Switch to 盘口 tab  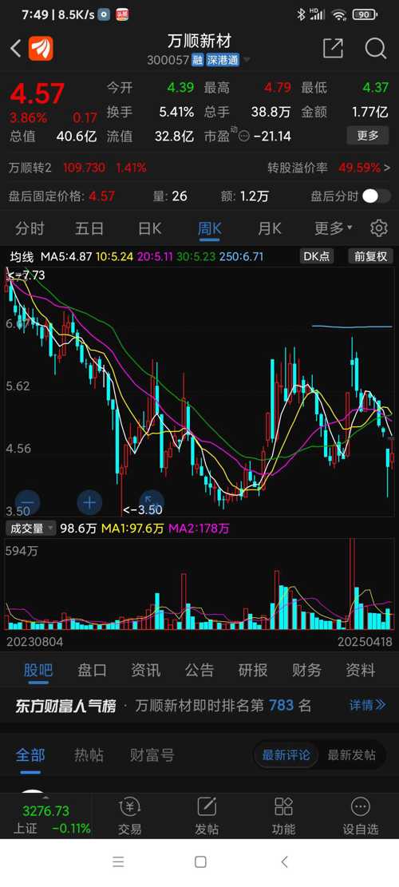click(92, 671)
